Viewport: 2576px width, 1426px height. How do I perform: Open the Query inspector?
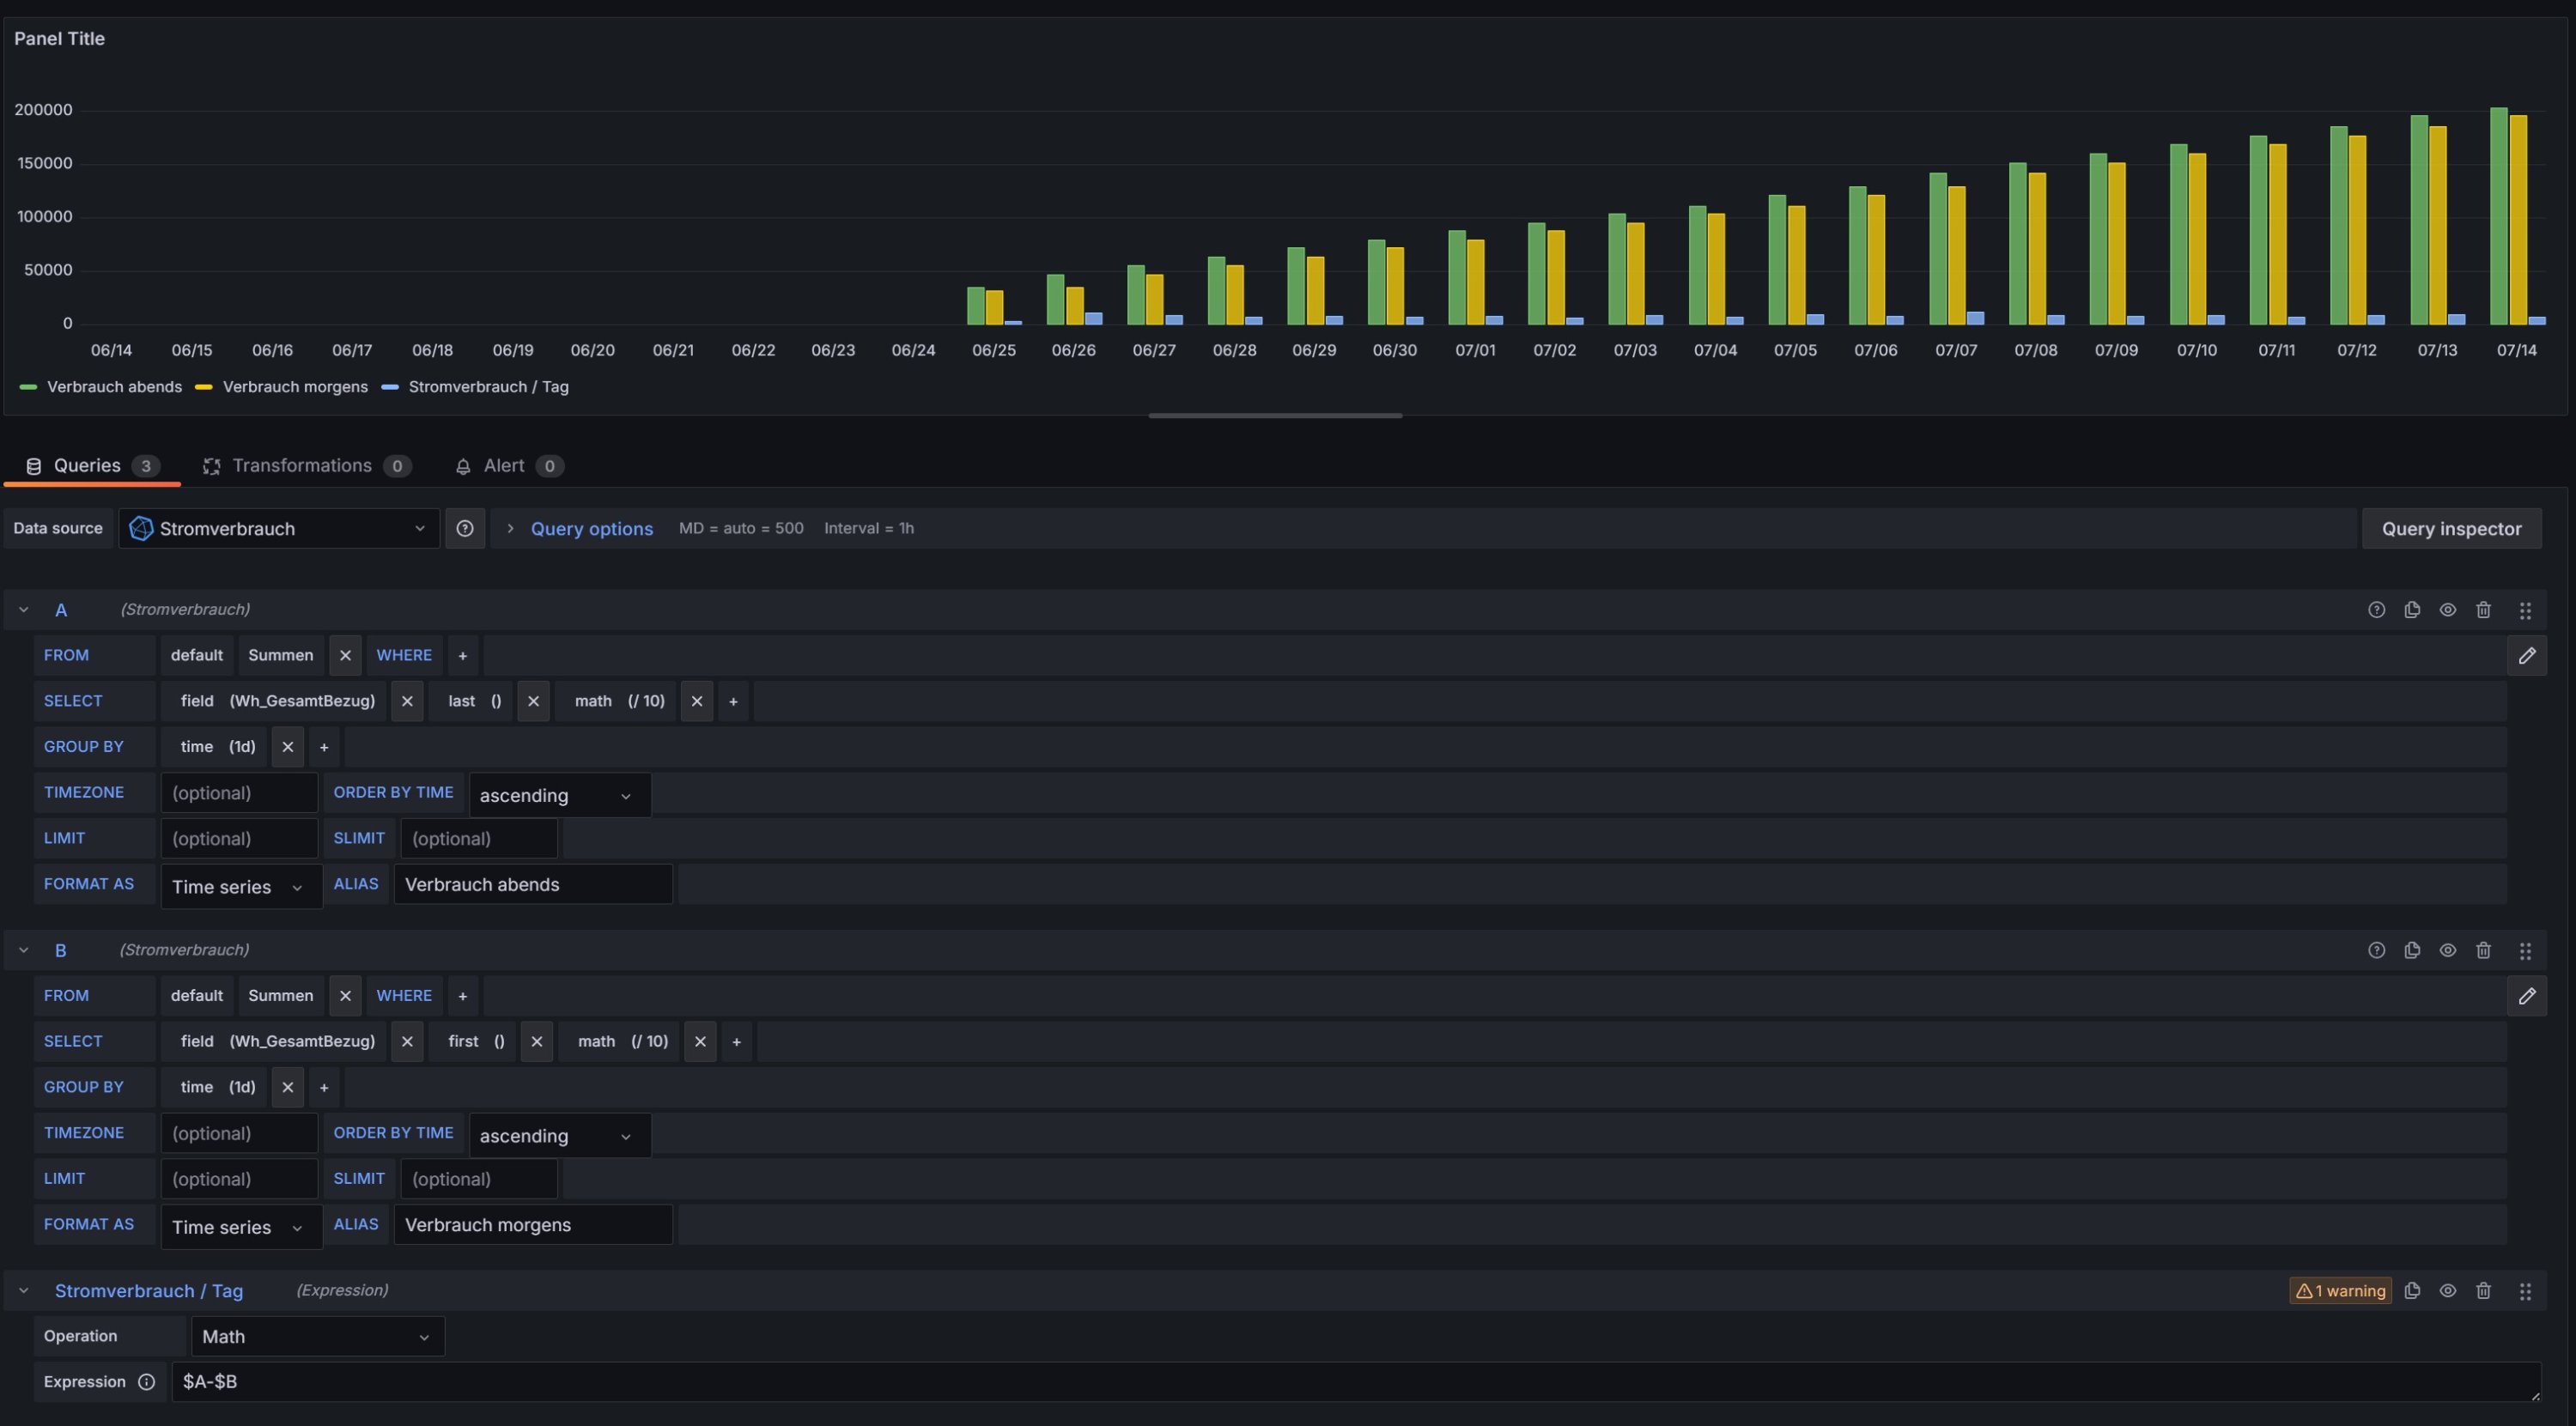[x=2451, y=528]
